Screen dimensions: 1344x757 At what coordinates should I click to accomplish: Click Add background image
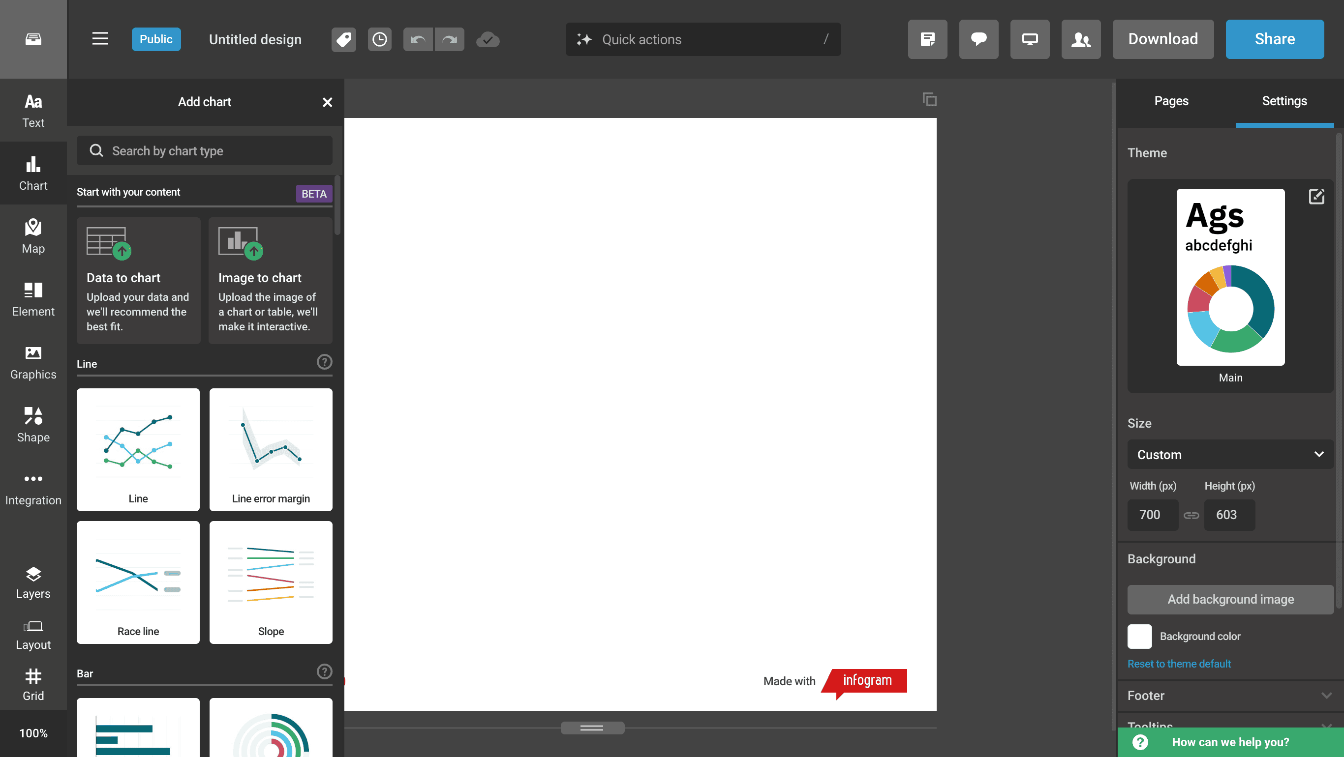[1230, 599]
